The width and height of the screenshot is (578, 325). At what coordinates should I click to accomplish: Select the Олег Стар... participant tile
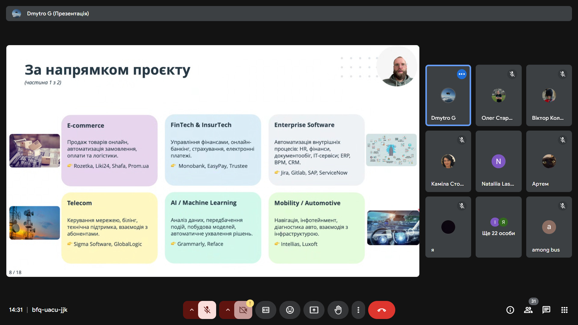pos(499,95)
